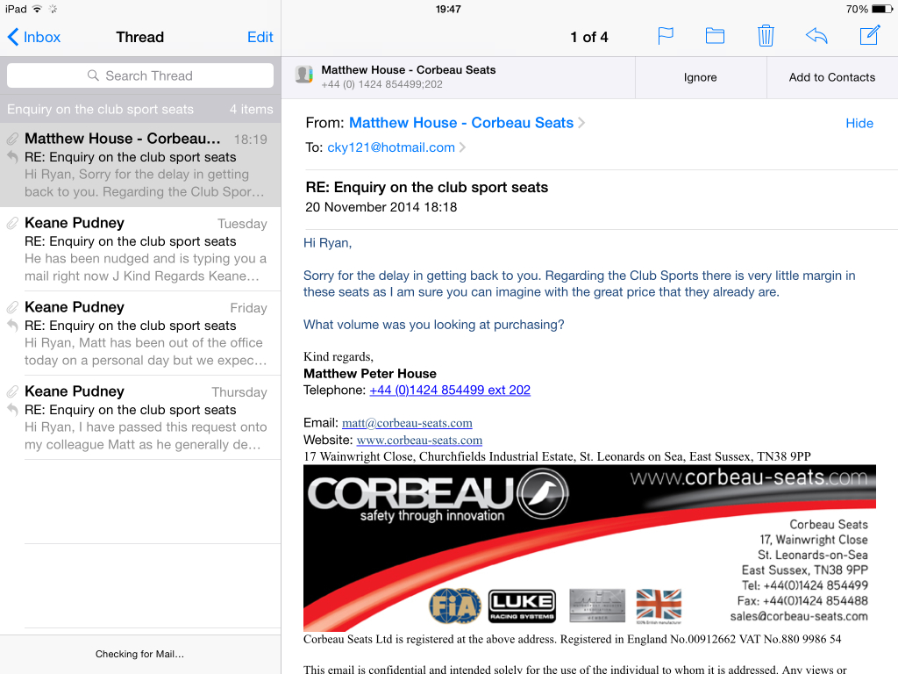Tap Edit in the Thread list

260,37
